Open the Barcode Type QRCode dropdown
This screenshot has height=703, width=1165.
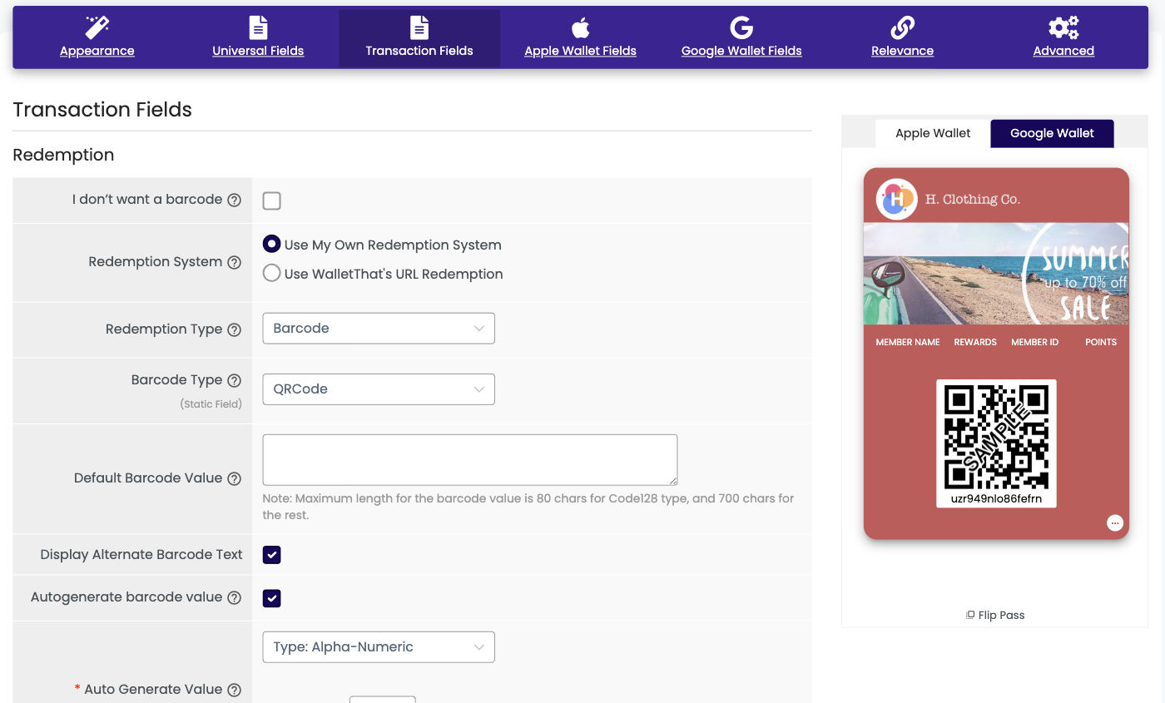[x=379, y=389]
